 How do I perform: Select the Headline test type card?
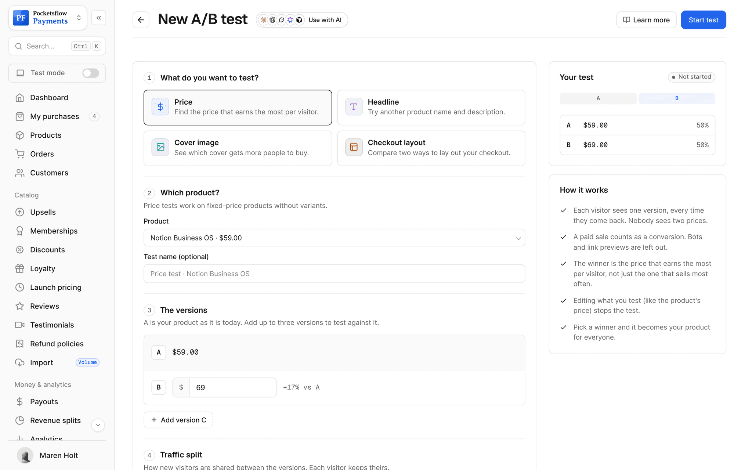[x=431, y=108]
